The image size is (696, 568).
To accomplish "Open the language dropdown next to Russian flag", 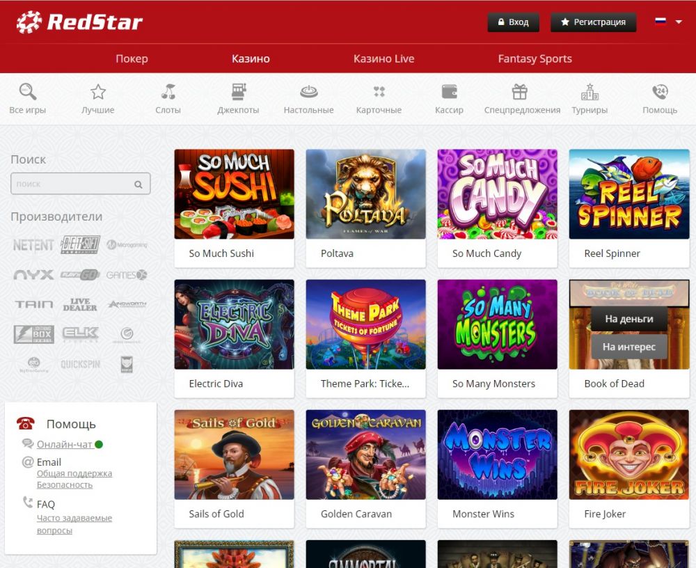I will click(x=678, y=22).
